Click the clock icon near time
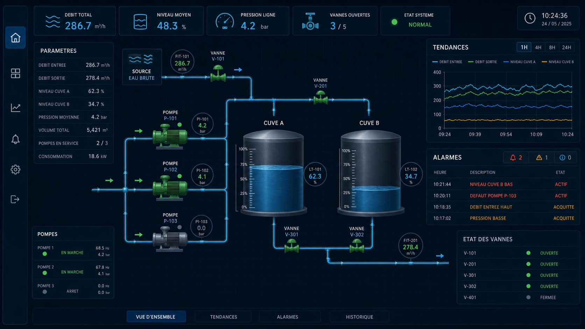 tap(530, 18)
